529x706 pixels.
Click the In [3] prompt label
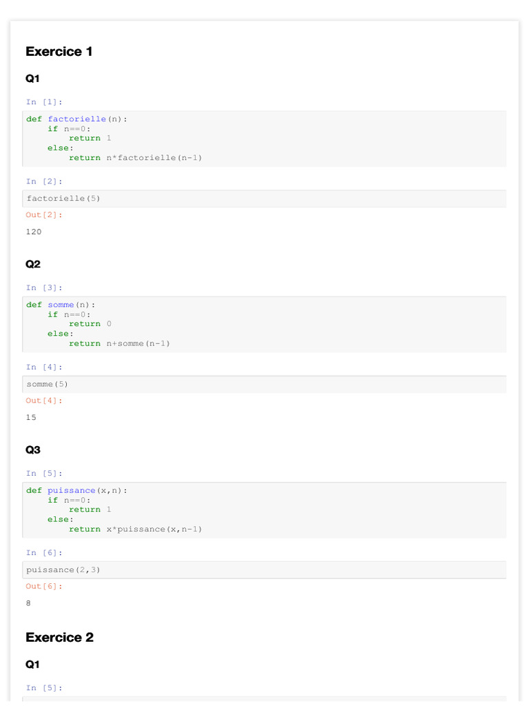coord(44,288)
